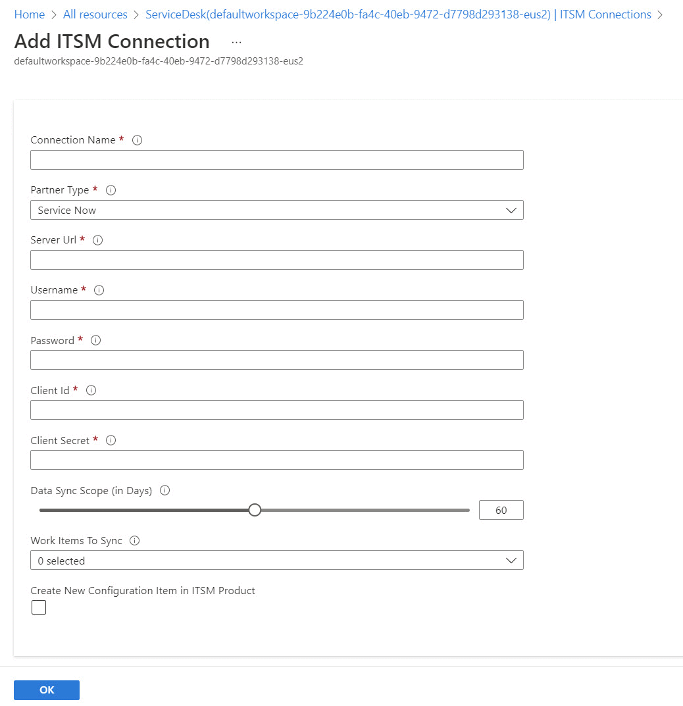This screenshot has width=683, height=706.
Task: Open the Work Items To Sync dropdown
Action: [277, 560]
